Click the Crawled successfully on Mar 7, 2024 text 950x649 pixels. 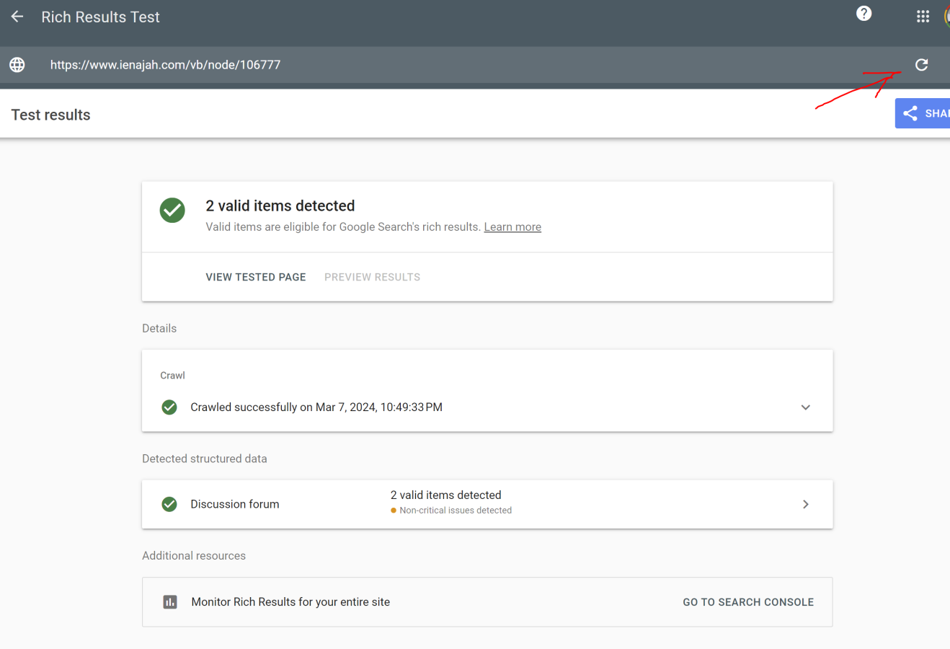pyautogui.click(x=316, y=407)
